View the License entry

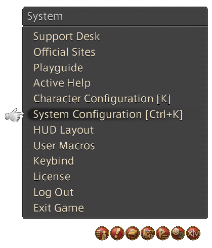[x=52, y=177]
